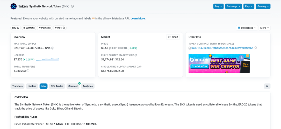
Task: Open the synthetix.io links dropdown
Action: click(x=247, y=28)
